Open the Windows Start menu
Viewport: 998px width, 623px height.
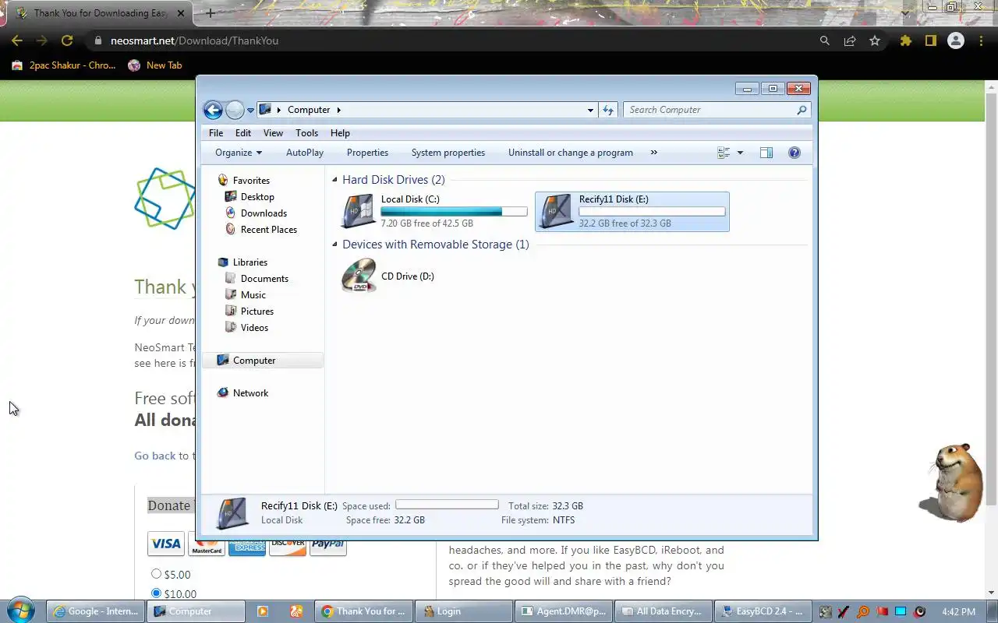pos(22,611)
